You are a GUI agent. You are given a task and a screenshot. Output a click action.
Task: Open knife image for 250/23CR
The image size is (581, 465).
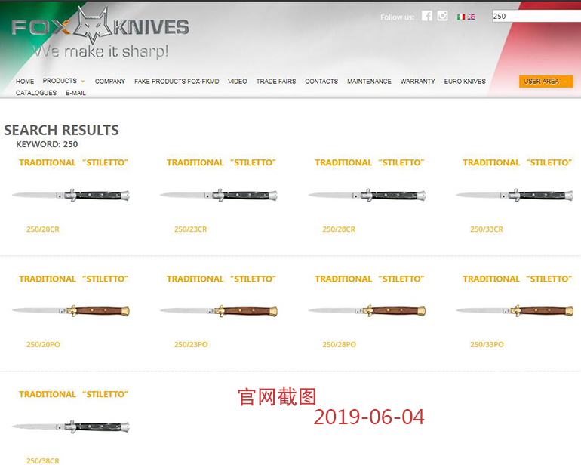(x=219, y=195)
